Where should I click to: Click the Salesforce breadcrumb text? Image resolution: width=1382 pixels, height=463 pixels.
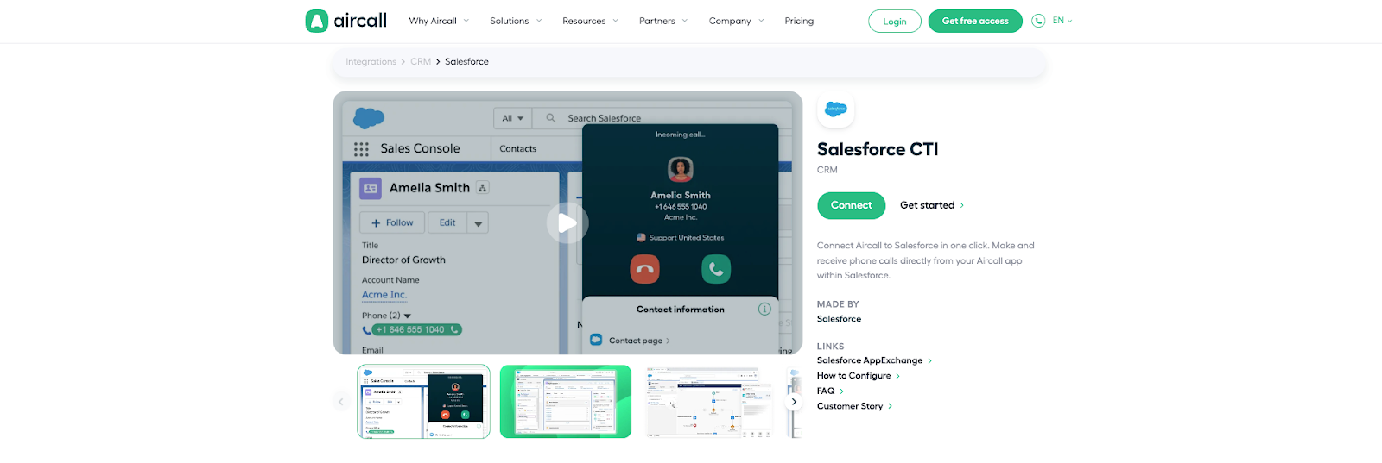coord(466,62)
